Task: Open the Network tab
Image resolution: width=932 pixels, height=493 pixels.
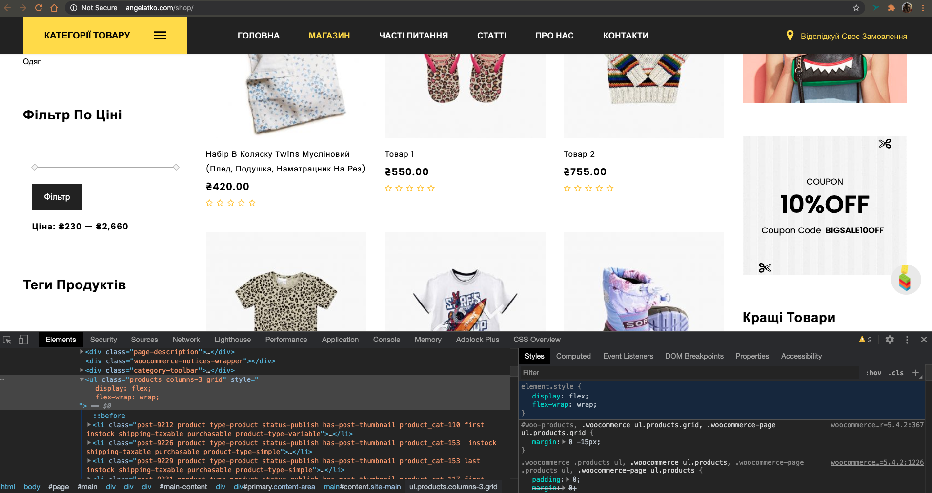Action: pyautogui.click(x=186, y=340)
